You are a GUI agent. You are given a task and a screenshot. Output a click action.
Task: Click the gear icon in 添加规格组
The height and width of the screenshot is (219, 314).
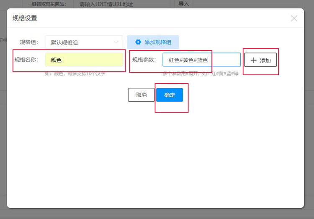click(x=138, y=42)
